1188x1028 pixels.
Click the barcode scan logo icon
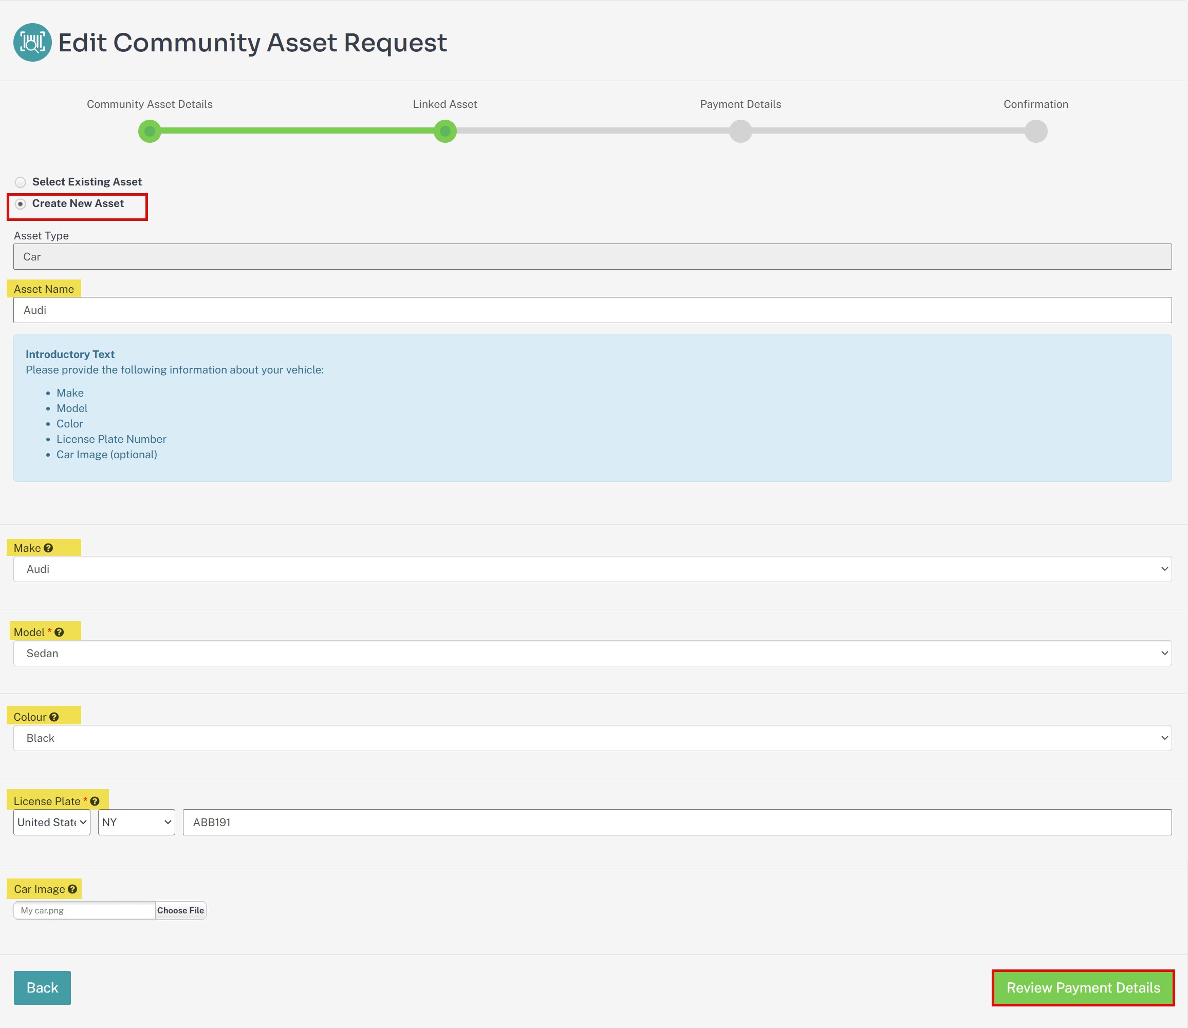tap(33, 43)
